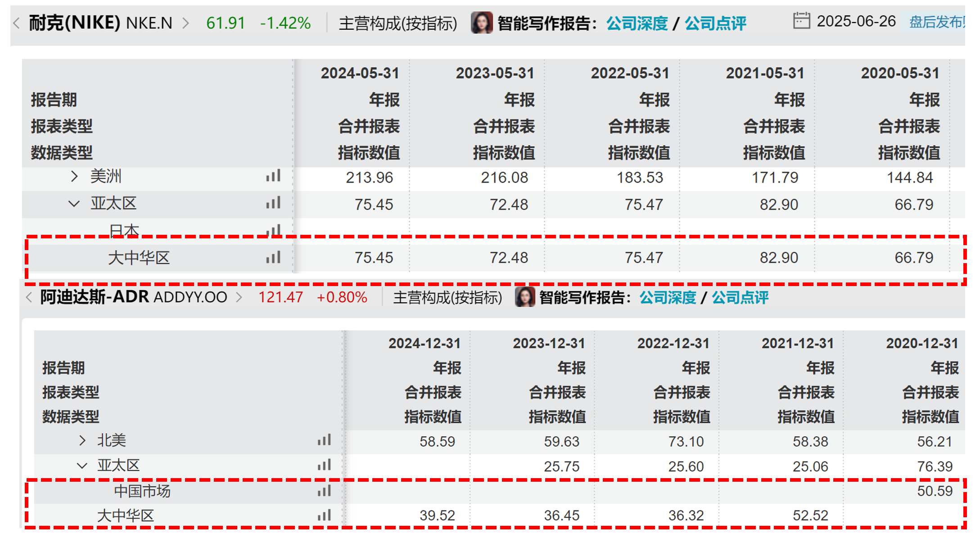Open Adidas 公司深度 report link
This screenshot has height=542, width=980.
[x=668, y=297]
